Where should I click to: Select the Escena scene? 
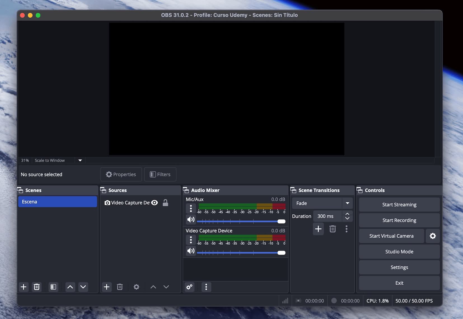point(58,202)
